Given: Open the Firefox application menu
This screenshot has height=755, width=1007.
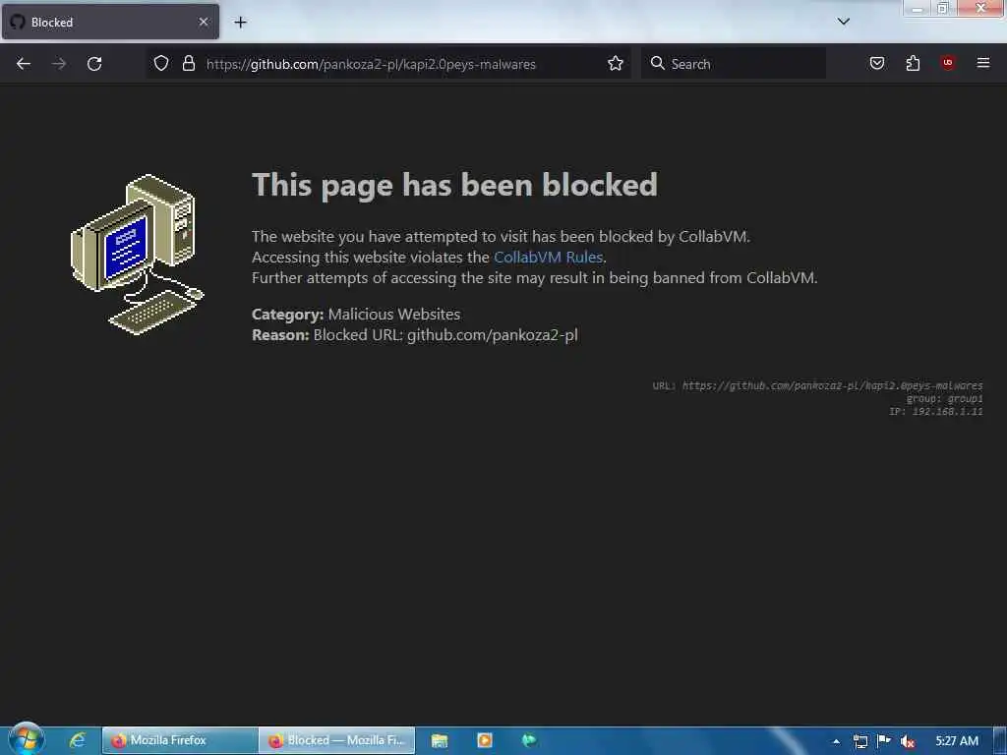Looking at the screenshot, I should click(983, 63).
